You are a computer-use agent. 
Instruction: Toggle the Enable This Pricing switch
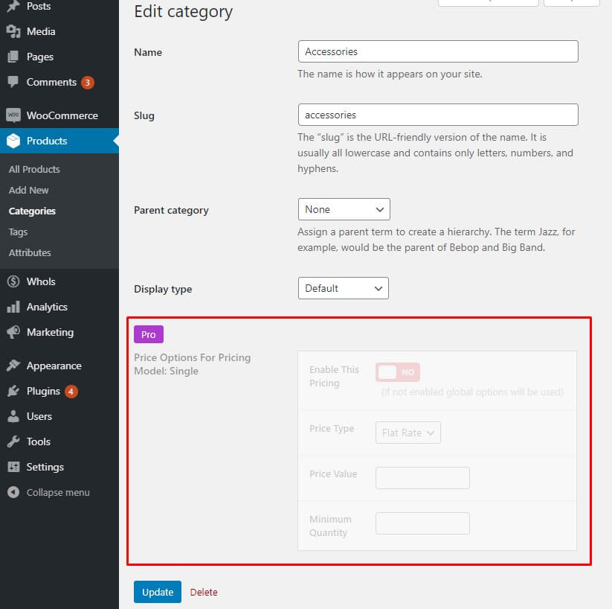click(398, 372)
